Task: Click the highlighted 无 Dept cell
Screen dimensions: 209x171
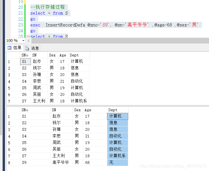Action: [x=117, y=162]
